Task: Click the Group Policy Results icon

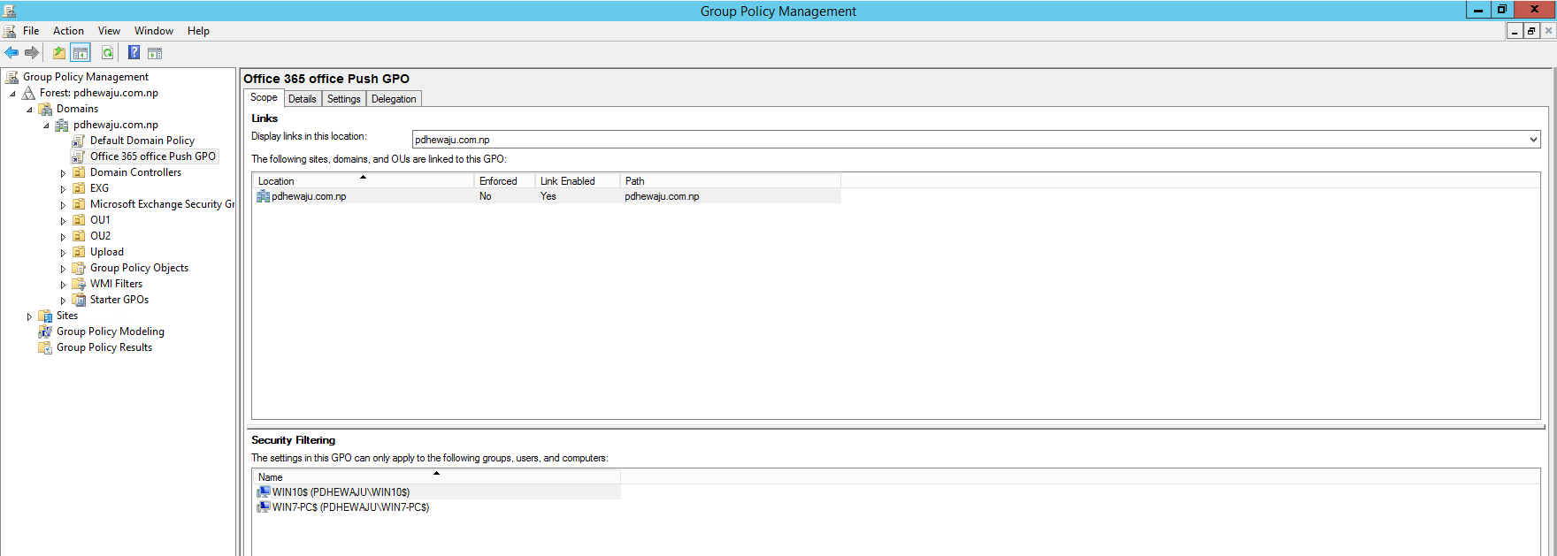Action: [45, 347]
